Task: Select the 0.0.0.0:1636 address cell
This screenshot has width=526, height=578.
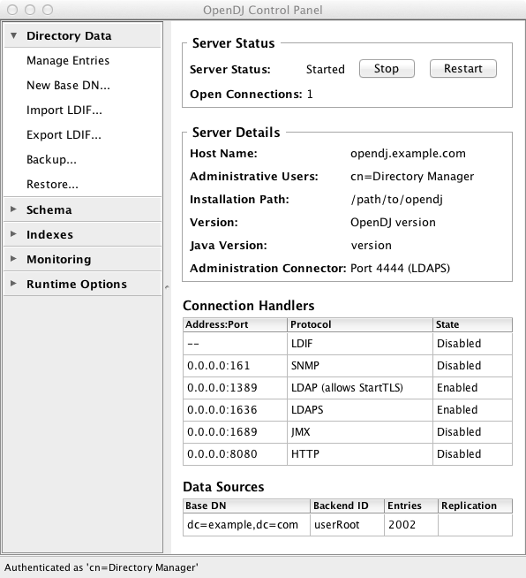Action: click(235, 410)
